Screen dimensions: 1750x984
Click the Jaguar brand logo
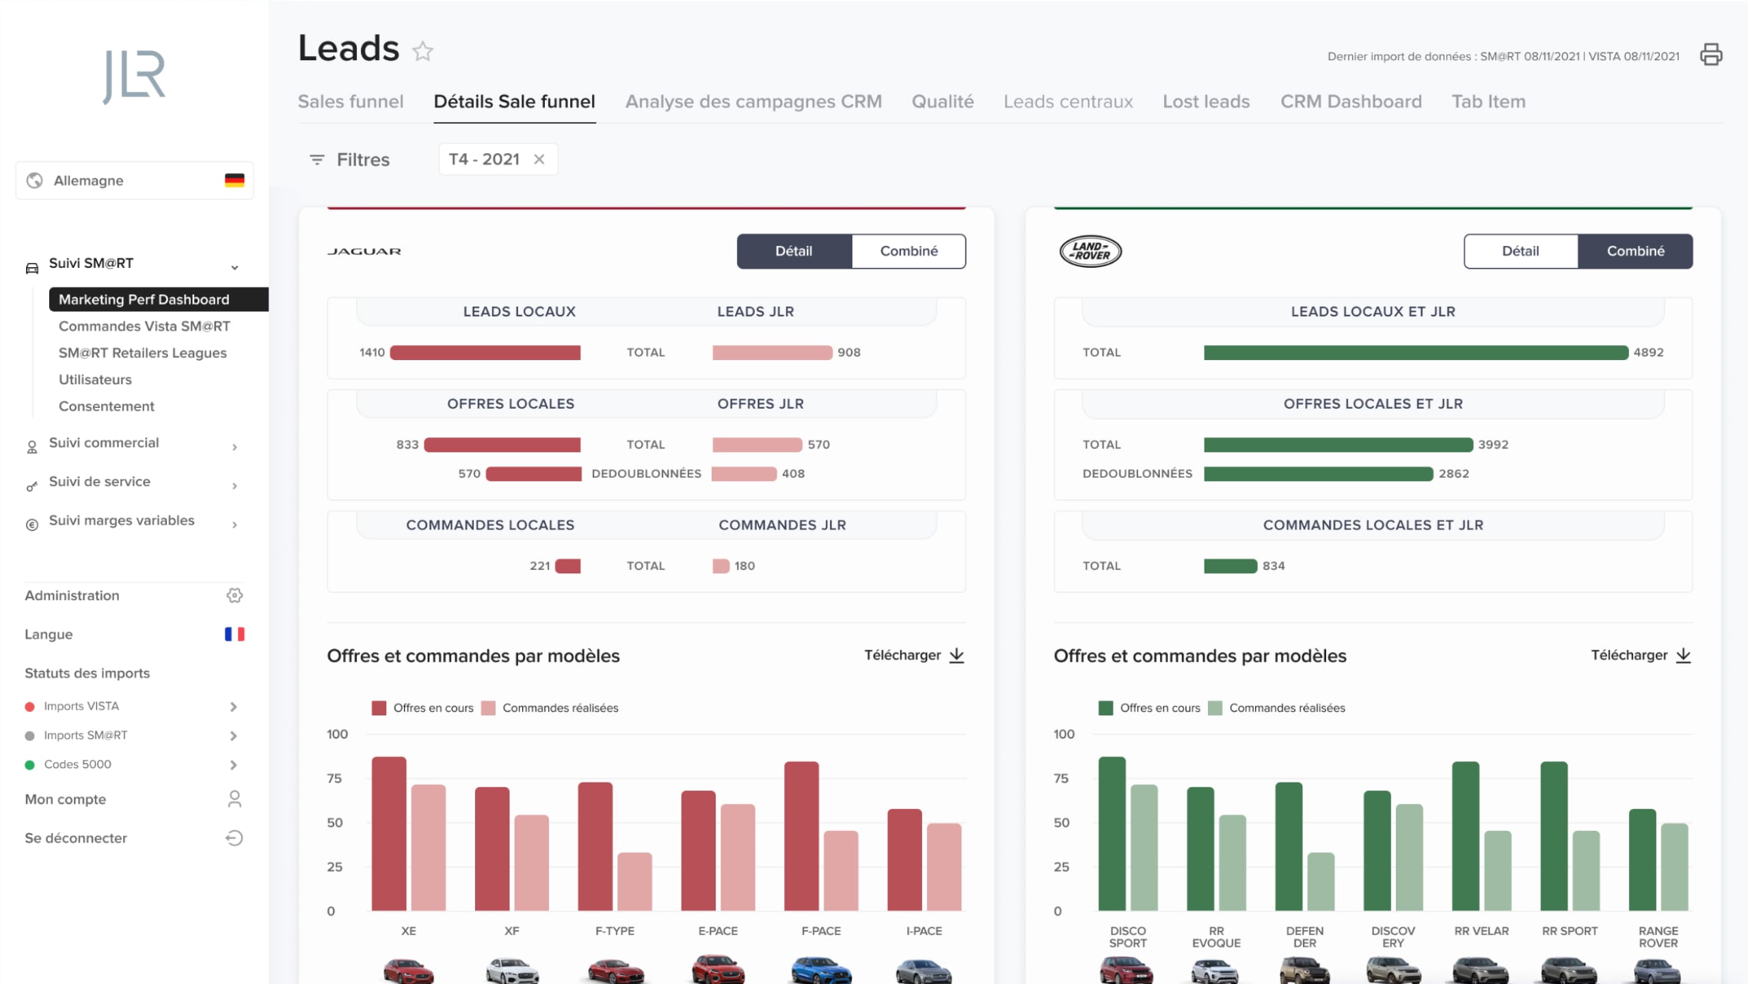click(364, 251)
